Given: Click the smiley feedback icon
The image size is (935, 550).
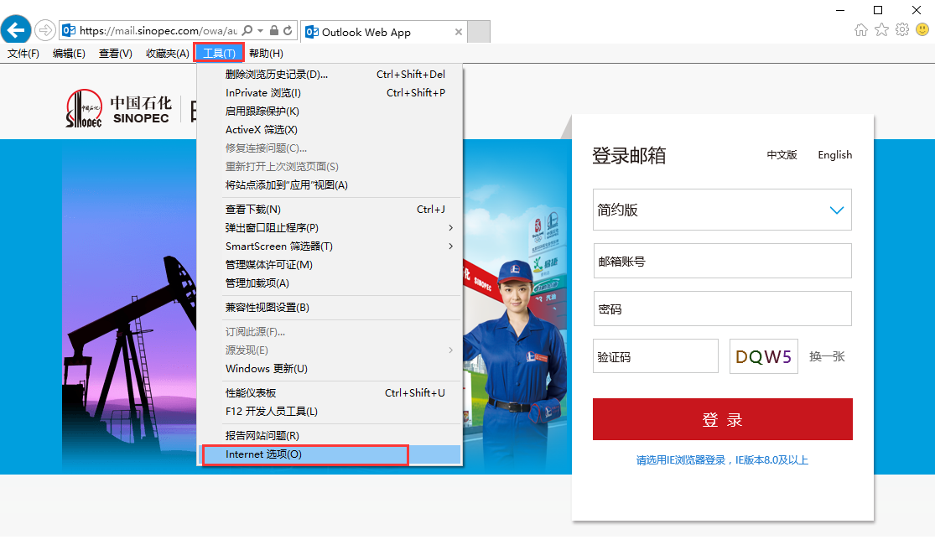Looking at the screenshot, I should pos(922,30).
